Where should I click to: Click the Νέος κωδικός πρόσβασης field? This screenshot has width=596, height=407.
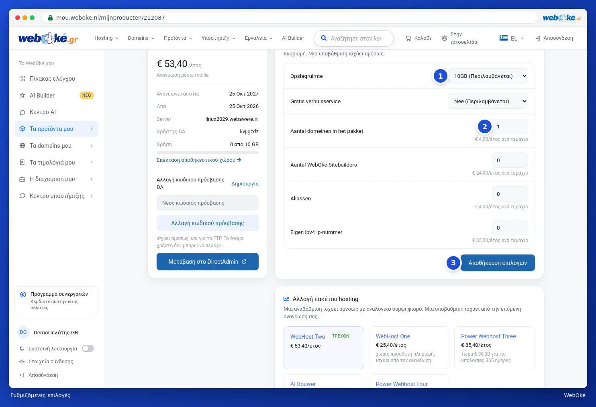(x=208, y=203)
